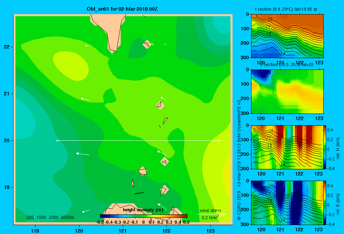Image resolution: width=344 pixels, height=234 pixels.
Task: Click latitude label 19 on the main map
Action: (x=7, y=187)
